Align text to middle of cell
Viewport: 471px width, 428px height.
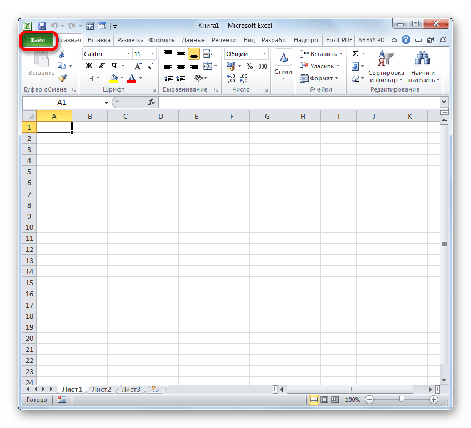coord(181,54)
